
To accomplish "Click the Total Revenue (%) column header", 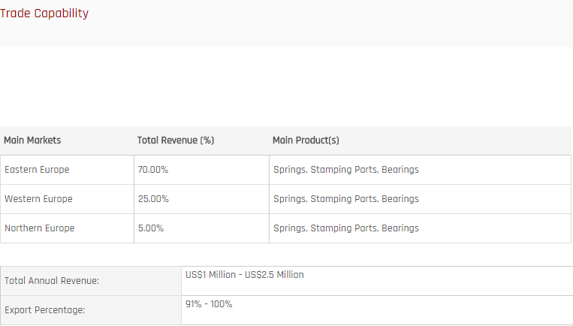I will (x=176, y=140).
